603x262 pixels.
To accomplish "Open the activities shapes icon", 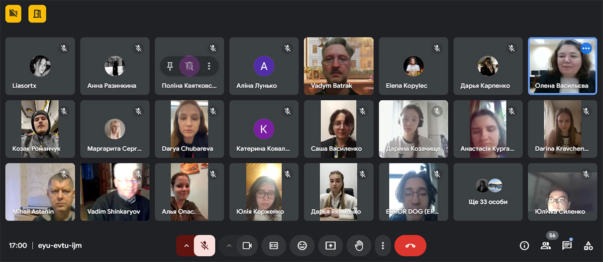I will [x=588, y=245].
